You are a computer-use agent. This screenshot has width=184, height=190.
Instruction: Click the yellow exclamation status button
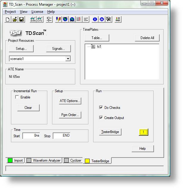pyautogui.click(x=143, y=132)
